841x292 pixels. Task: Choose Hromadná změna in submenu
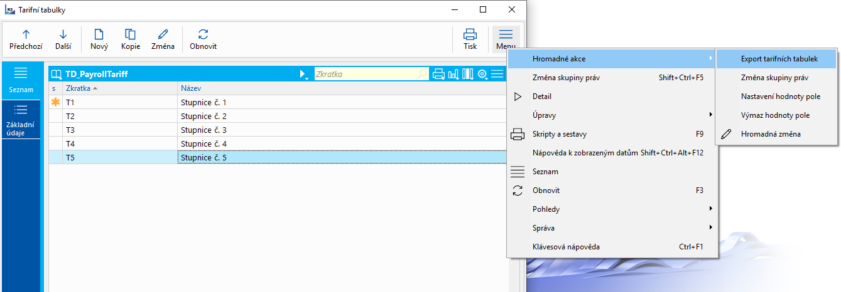click(x=776, y=134)
